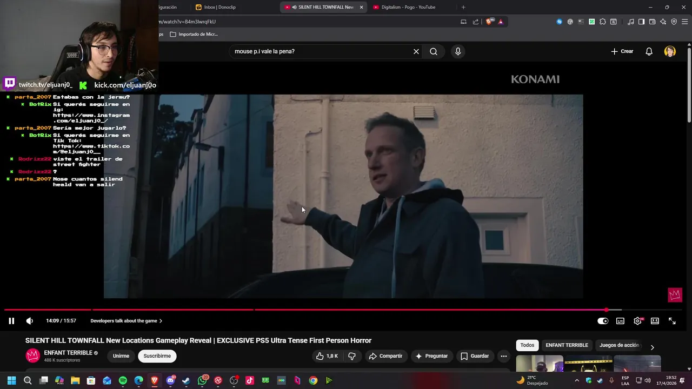Screen dimensions: 692x389
Task: Open the 'Importado de Micr...' bookmarks folder
Action: (x=194, y=34)
